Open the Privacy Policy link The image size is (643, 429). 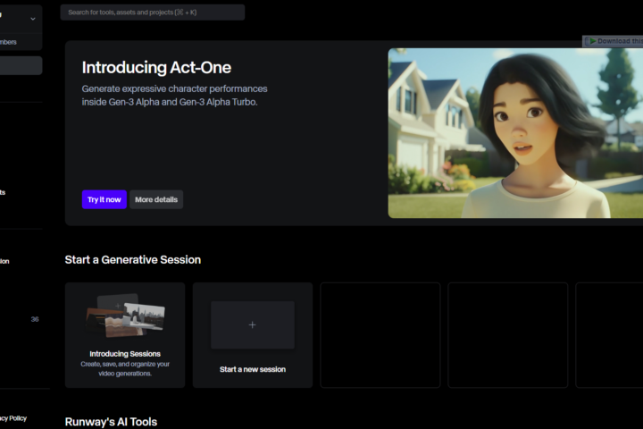[13, 418]
